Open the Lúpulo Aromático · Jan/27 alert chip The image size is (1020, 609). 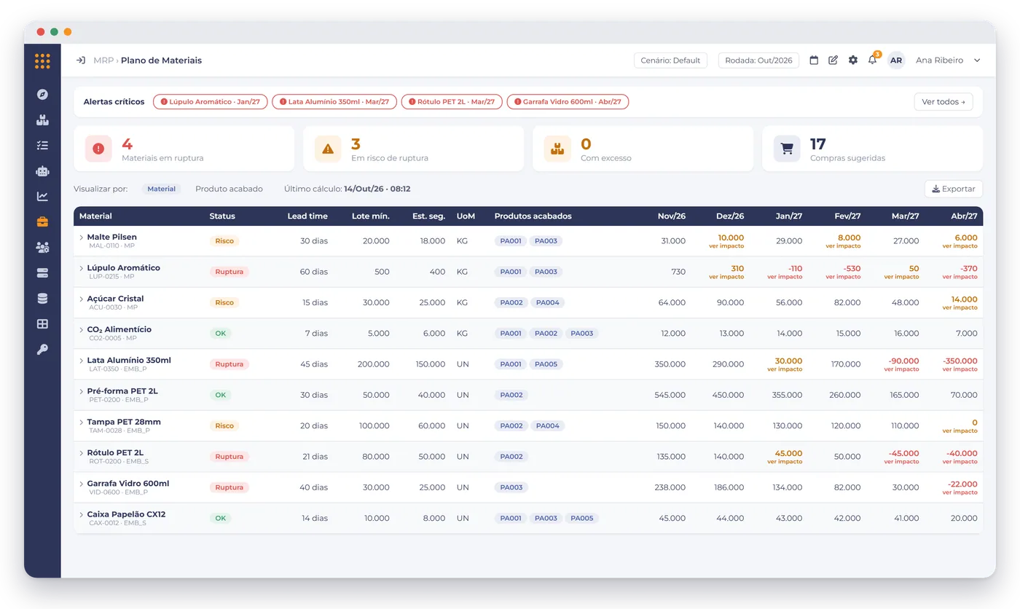click(x=211, y=102)
